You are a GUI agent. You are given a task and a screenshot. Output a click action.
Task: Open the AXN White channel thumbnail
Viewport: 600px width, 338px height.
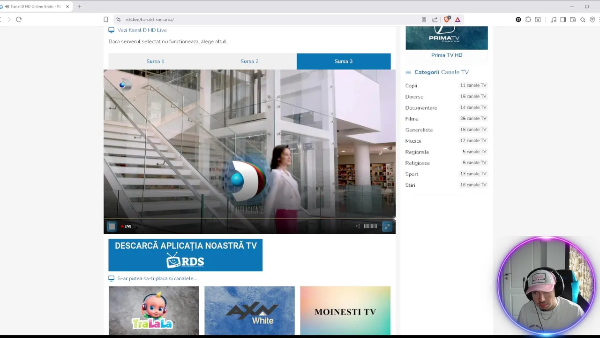pos(249,310)
